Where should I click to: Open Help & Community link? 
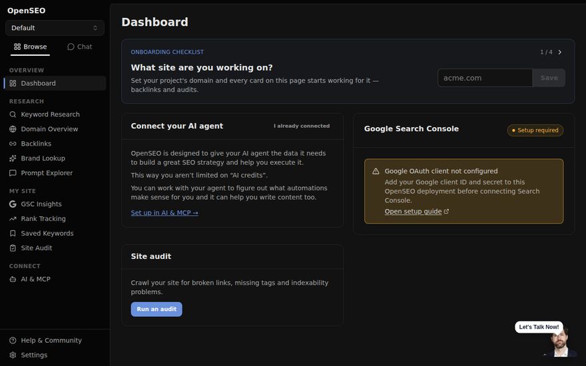pos(55,340)
